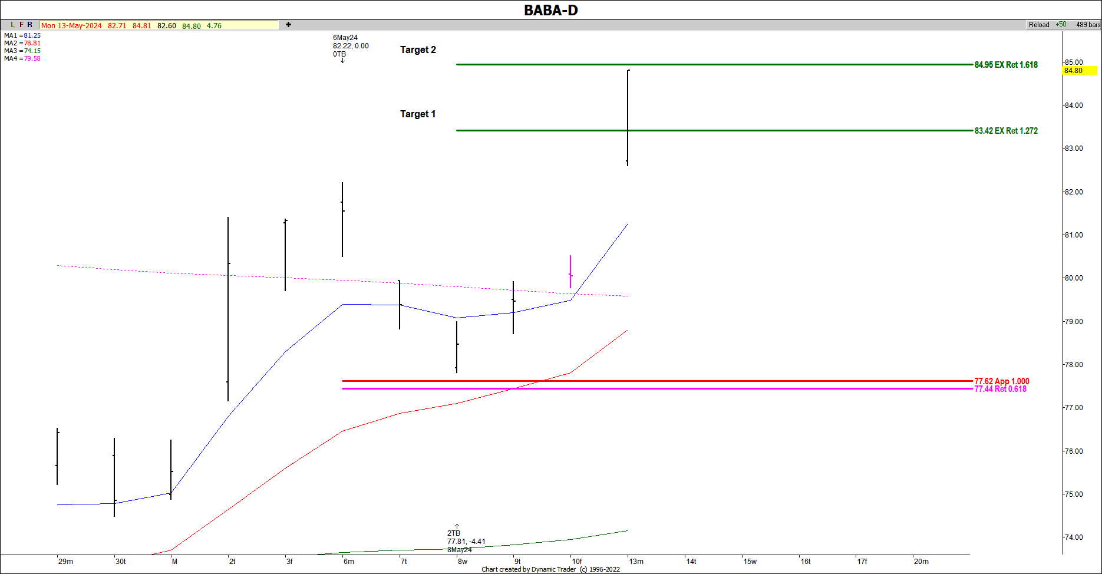
Task: Click the F button in chart header
Action: point(21,25)
